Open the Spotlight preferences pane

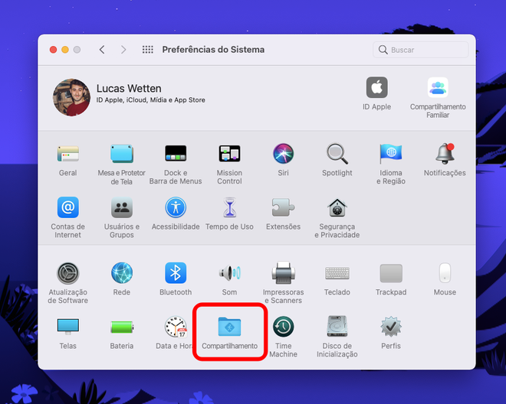[337, 154]
